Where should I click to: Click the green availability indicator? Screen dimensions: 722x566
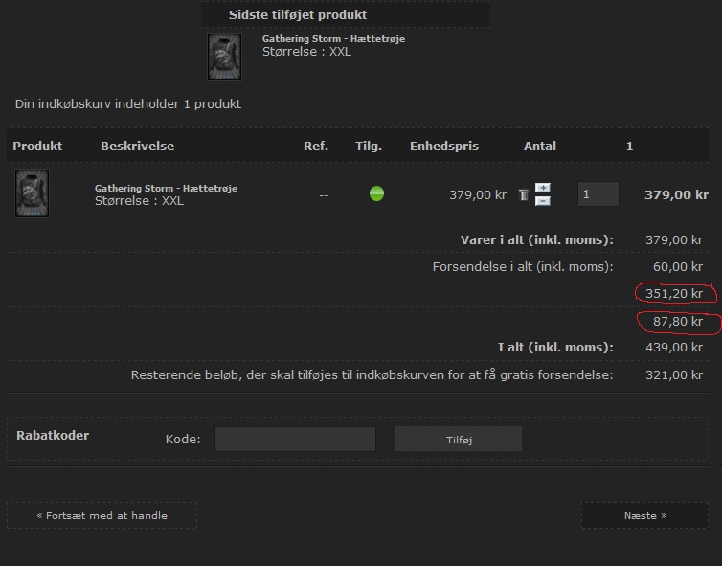376,193
